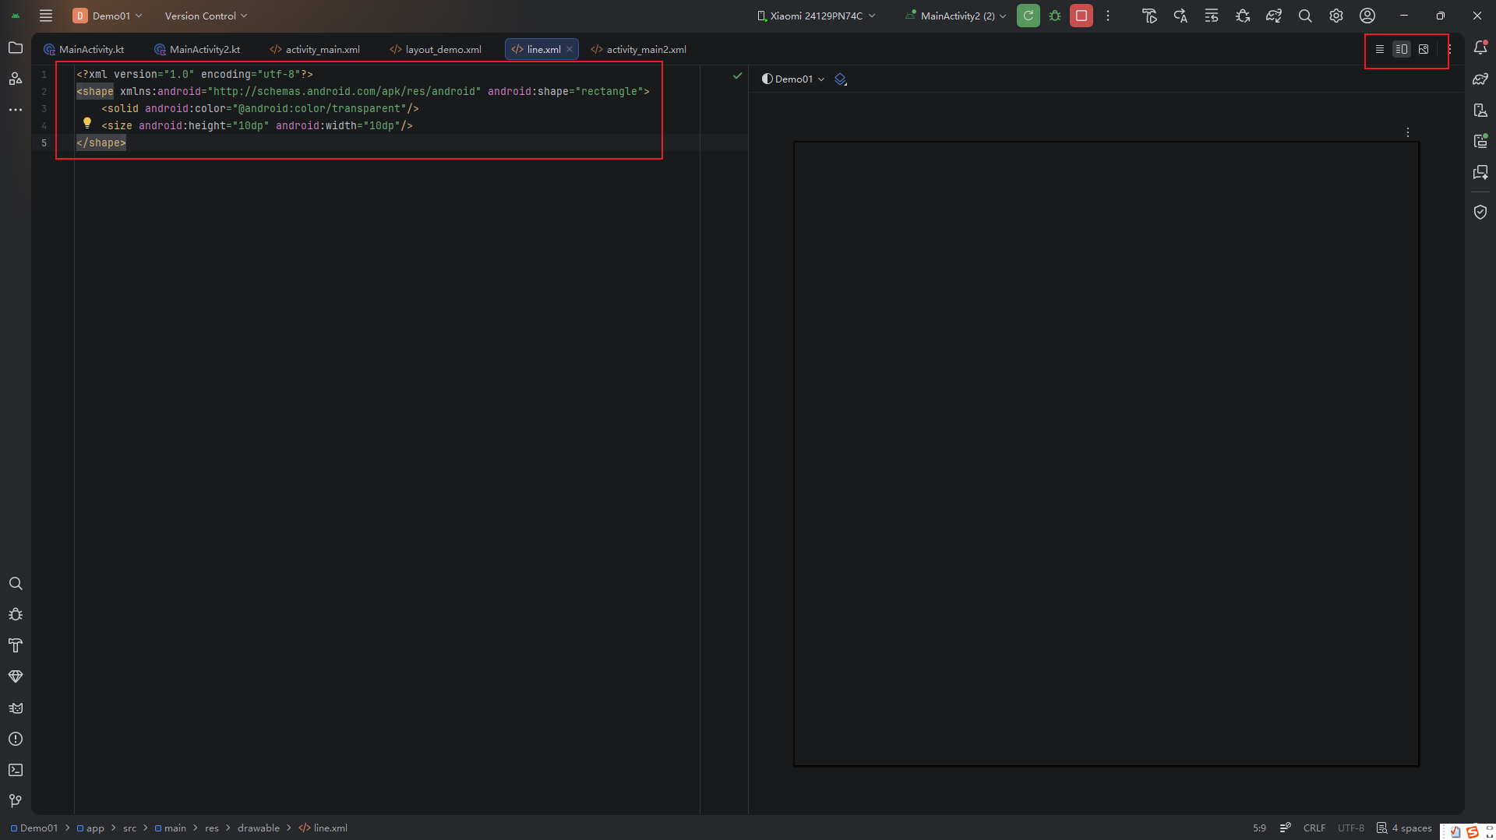The width and height of the screenshot is (1496, 840).
Task: Open the Problems tool window
Action: pos(16,739)
